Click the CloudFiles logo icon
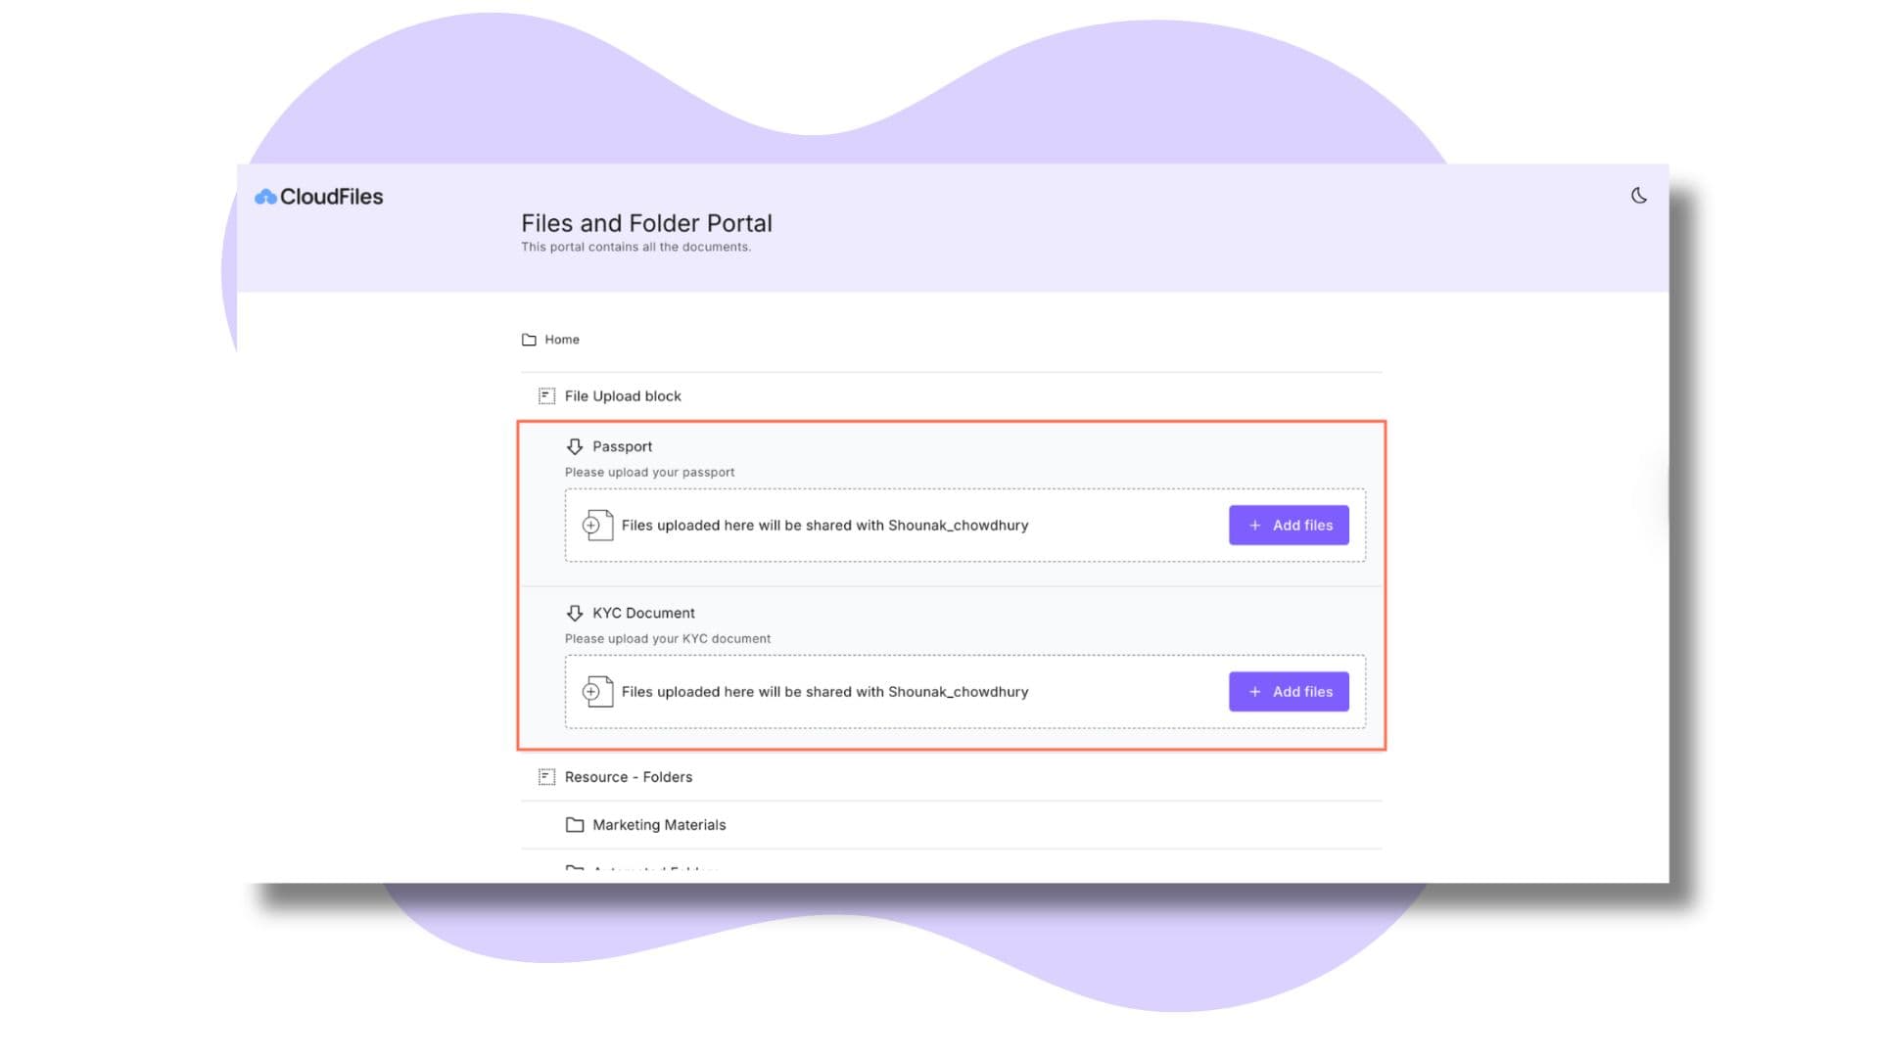This screenshot has height=1057, width=1880. pos(264,196)
